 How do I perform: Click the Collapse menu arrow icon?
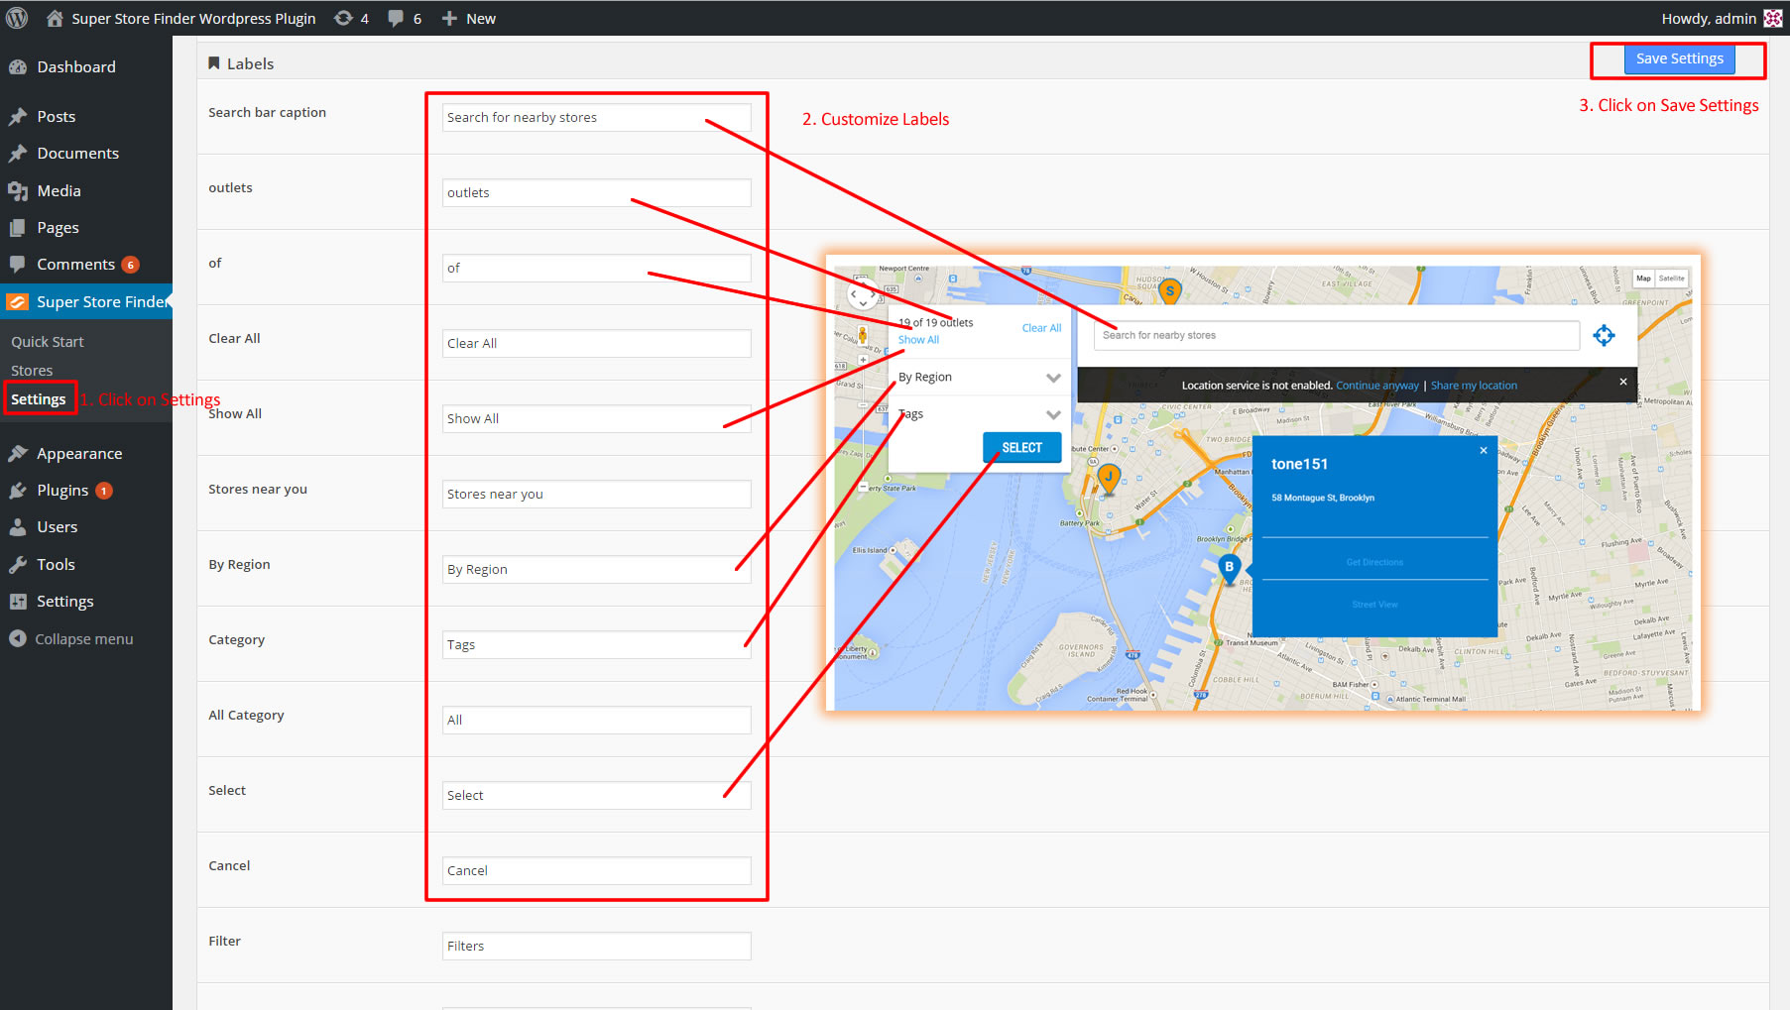coord(18,638)
